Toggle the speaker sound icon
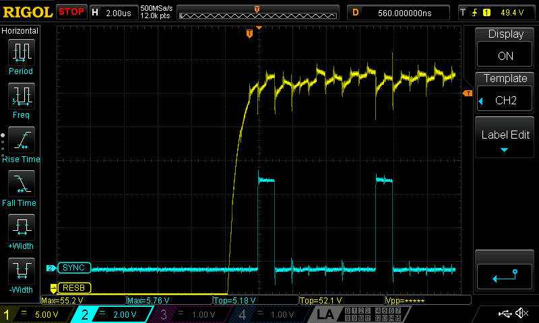This screenshot has height=323, width=539. coord(521,313)
